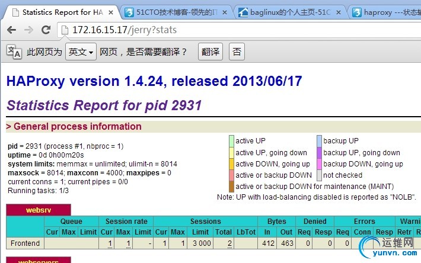Click the Session rate Cur value in Frontend row
Screen dimensions: 421x263
coord(110,243)
